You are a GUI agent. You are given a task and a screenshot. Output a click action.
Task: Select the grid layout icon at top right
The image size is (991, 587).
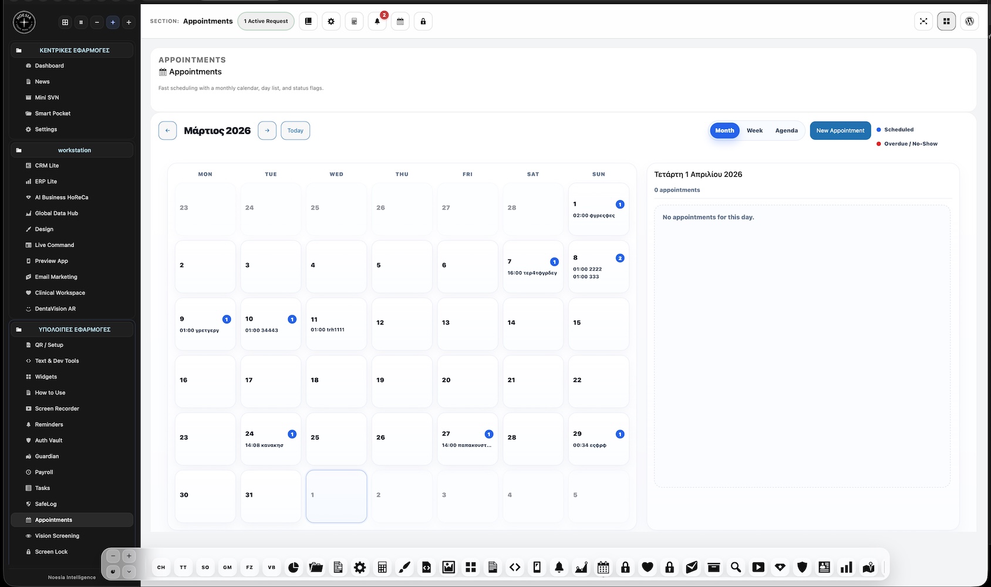pyautogui.click(x=946, y=21)
